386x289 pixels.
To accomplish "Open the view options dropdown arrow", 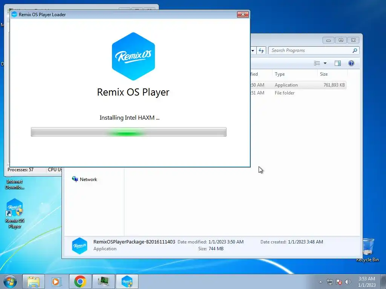I will (x=325, y=63).
